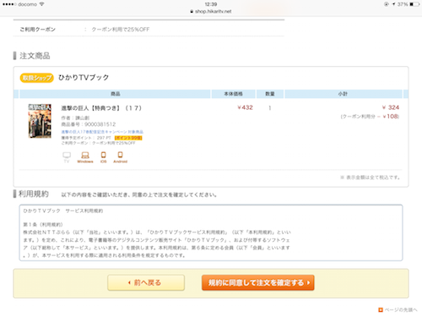The image size is (422, 317).
Task: Click the 前へ戻る back button
Action: tap(146, 282)
